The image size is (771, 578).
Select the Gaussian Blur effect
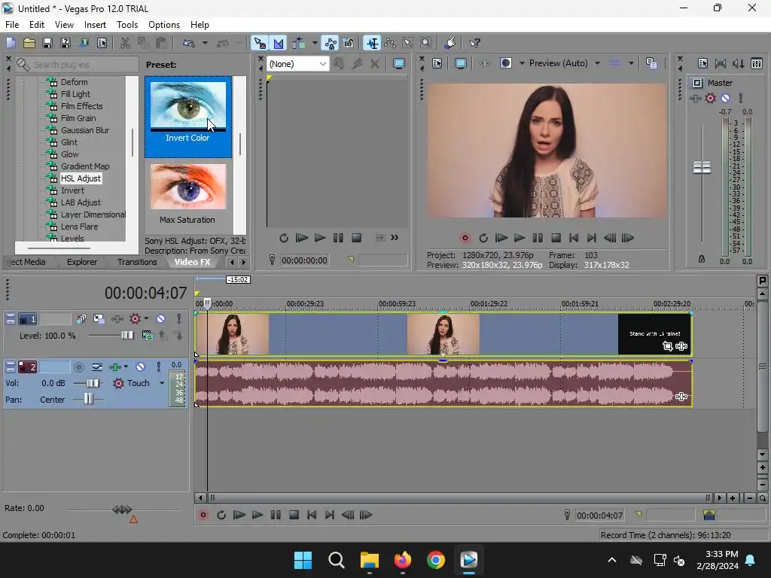85,130
